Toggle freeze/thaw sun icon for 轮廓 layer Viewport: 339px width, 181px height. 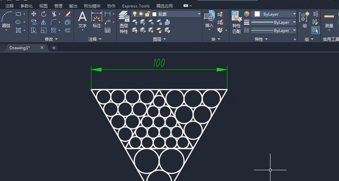click(x=141, y=14)
